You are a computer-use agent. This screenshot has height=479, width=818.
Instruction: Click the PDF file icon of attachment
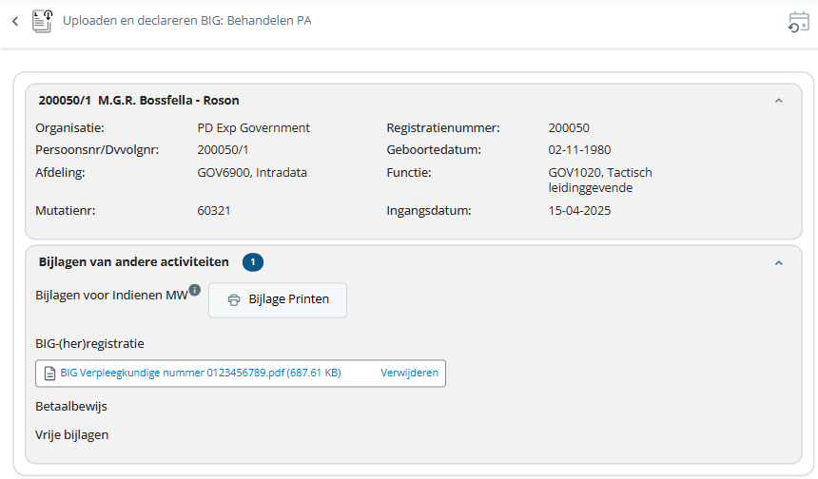49,374
